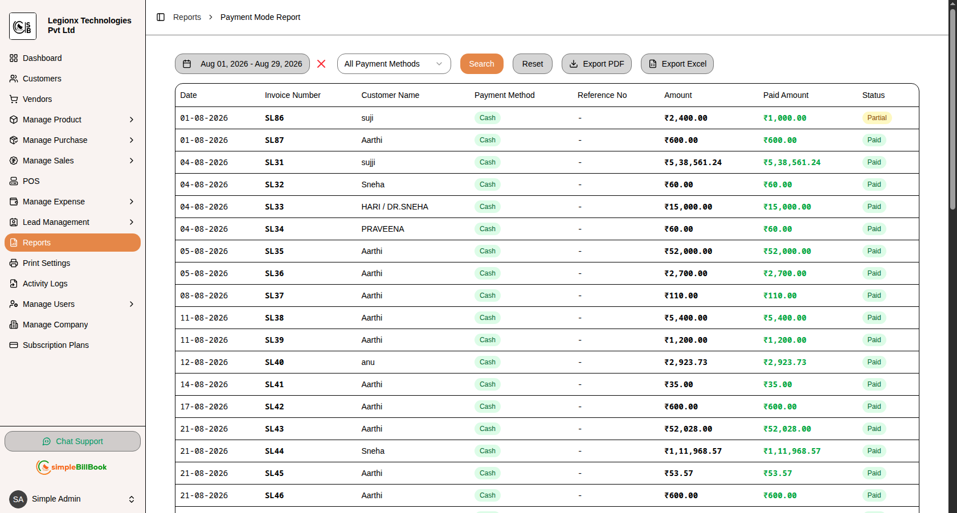
Task: Expand the Manage Sales submenu chevron
Action: pos(132,161)
